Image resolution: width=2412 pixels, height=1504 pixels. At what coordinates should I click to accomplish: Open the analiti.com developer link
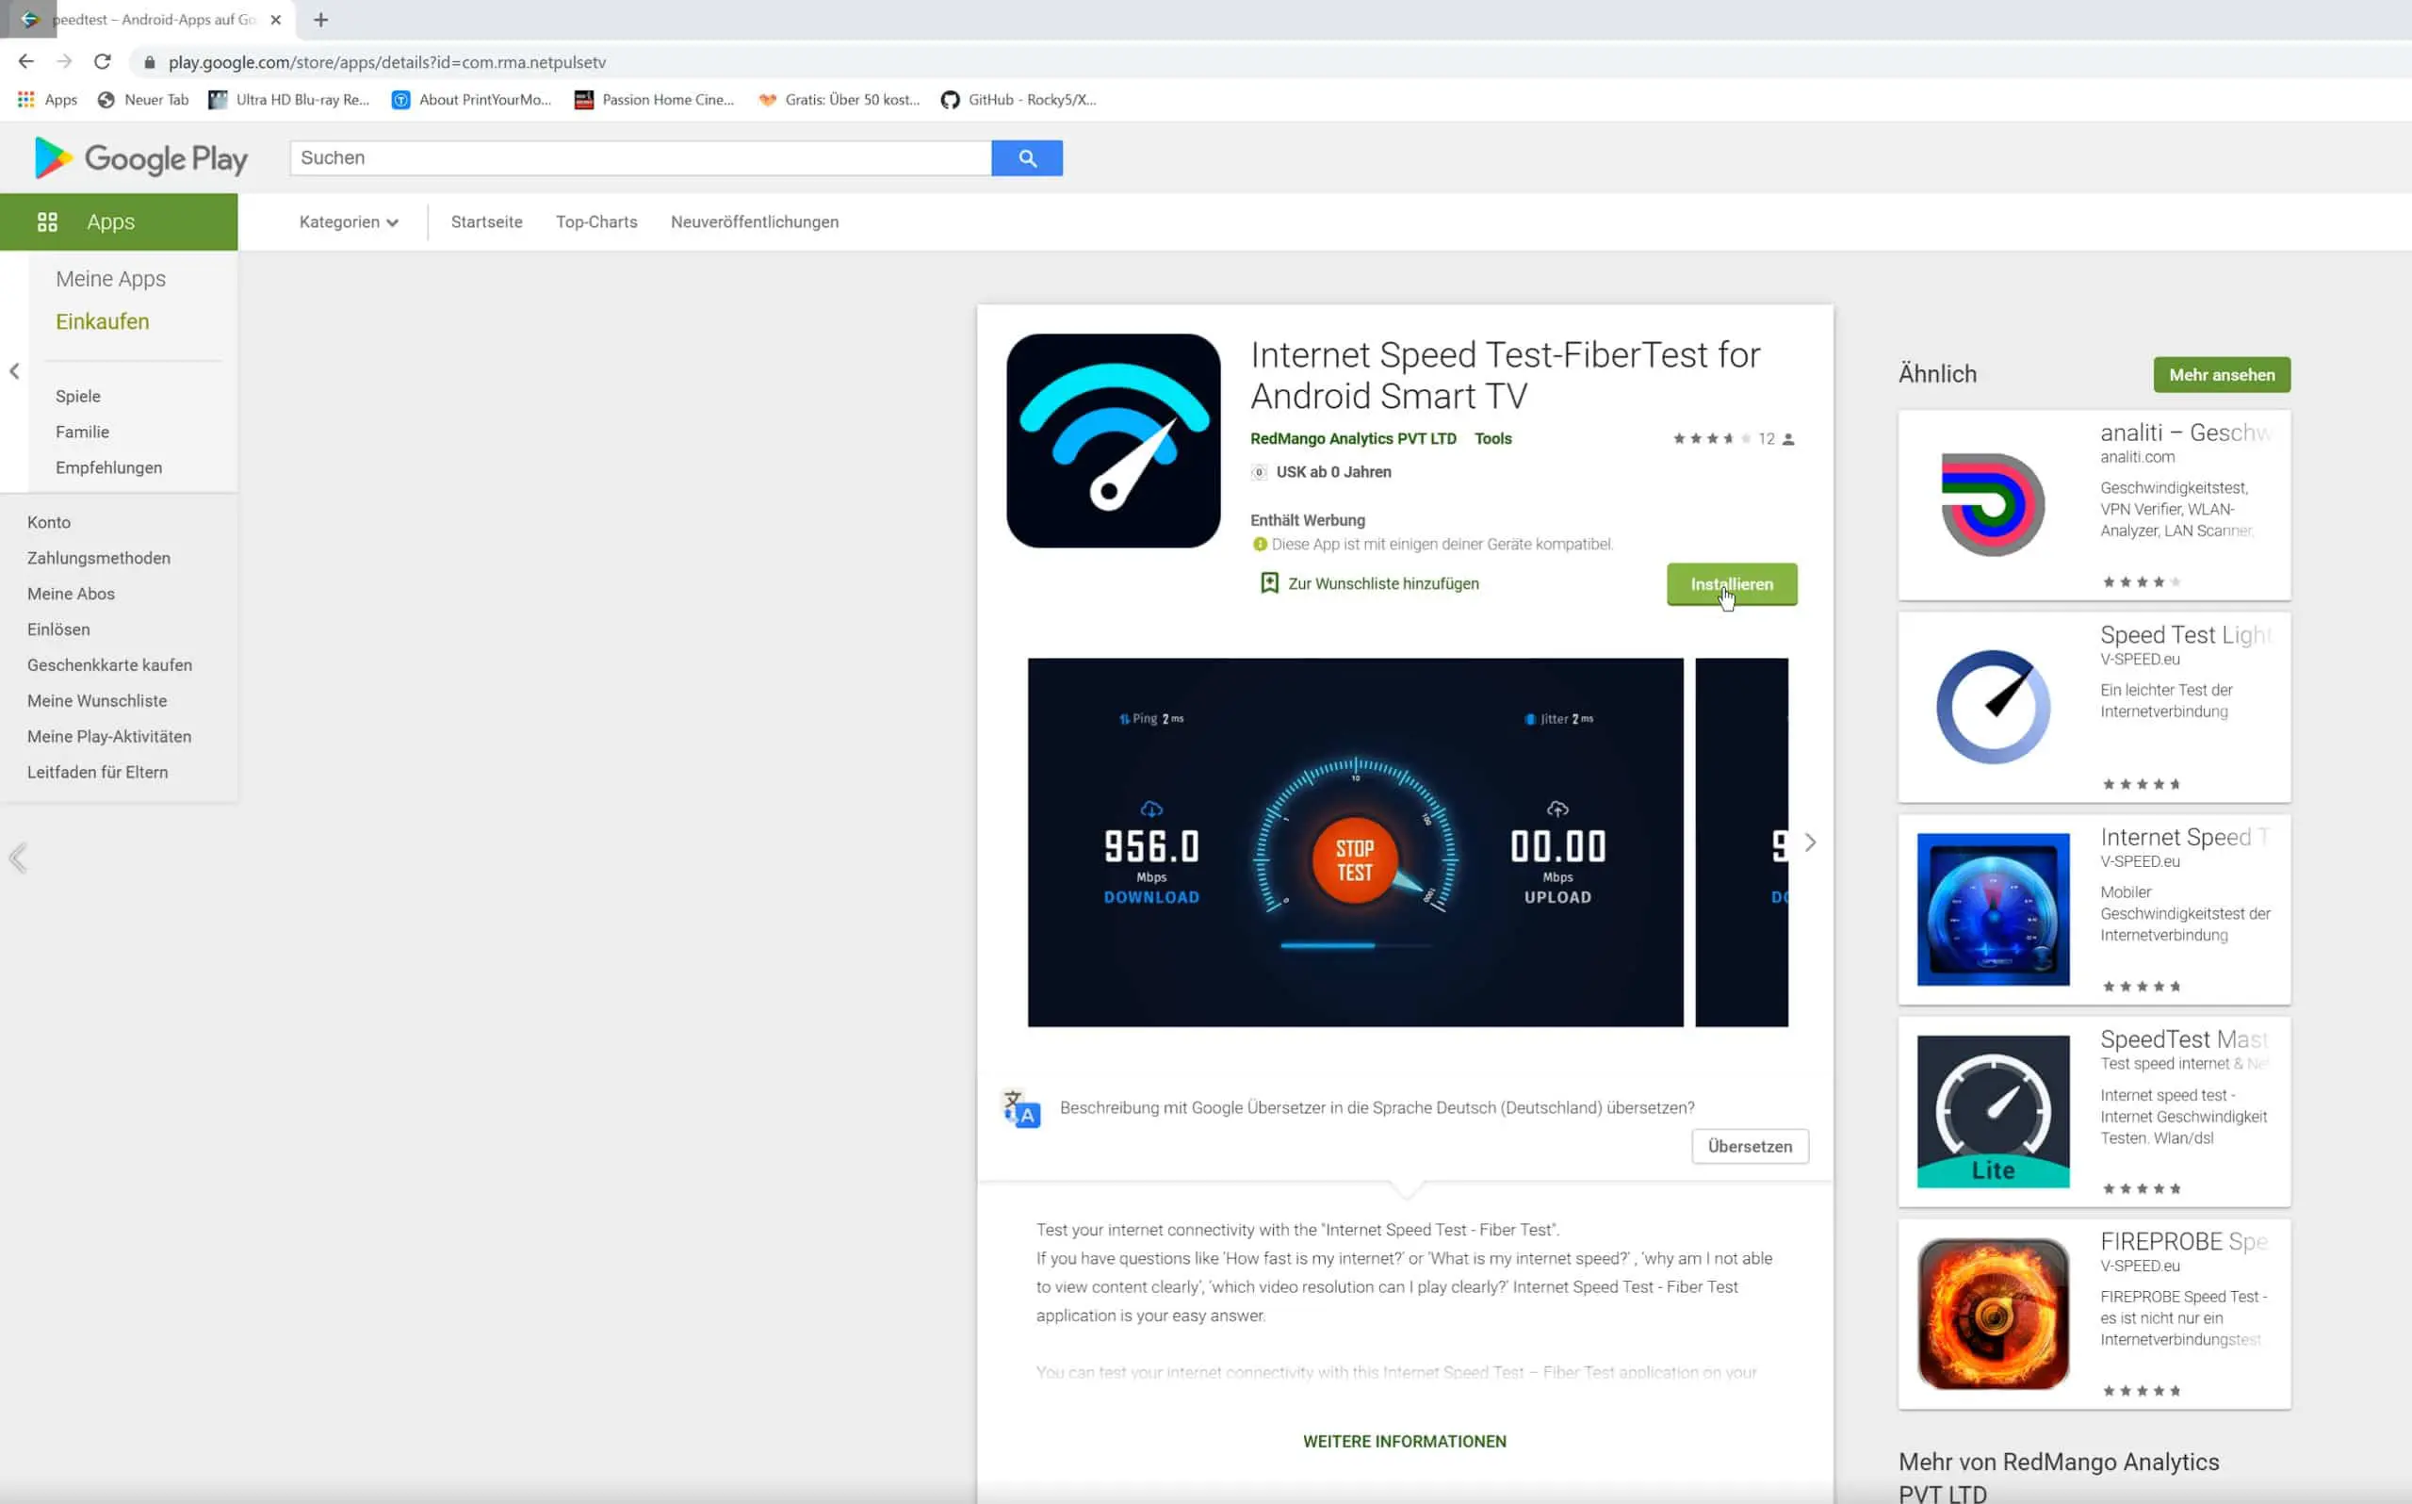[x=2137, y=458]
